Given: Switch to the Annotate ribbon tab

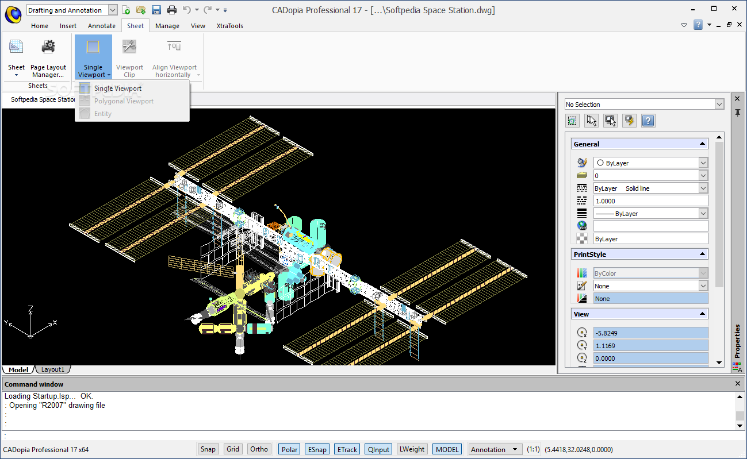Looking at the screenshot, I should (x=102, y=26).
